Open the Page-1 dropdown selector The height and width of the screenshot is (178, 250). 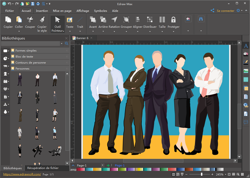tap(102, 166)
